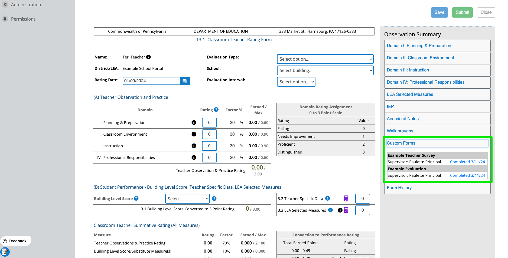Open Domain III: Instruction summary

pyautogui.click(x=437, y=70)
